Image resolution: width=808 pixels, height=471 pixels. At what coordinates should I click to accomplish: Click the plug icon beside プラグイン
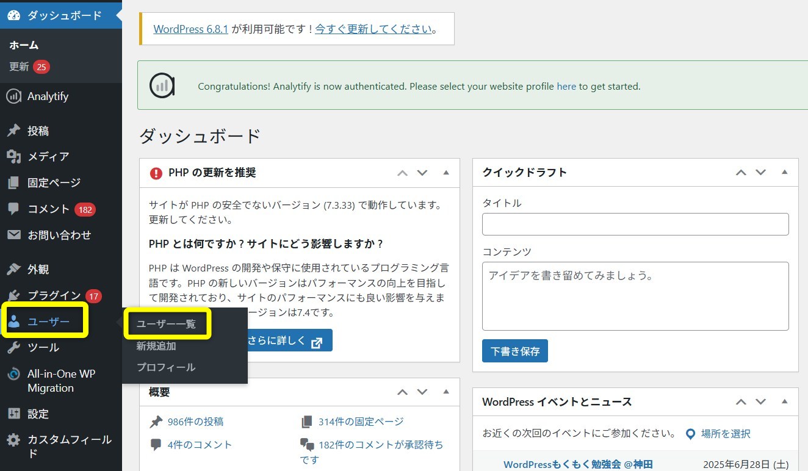point(13,296)
